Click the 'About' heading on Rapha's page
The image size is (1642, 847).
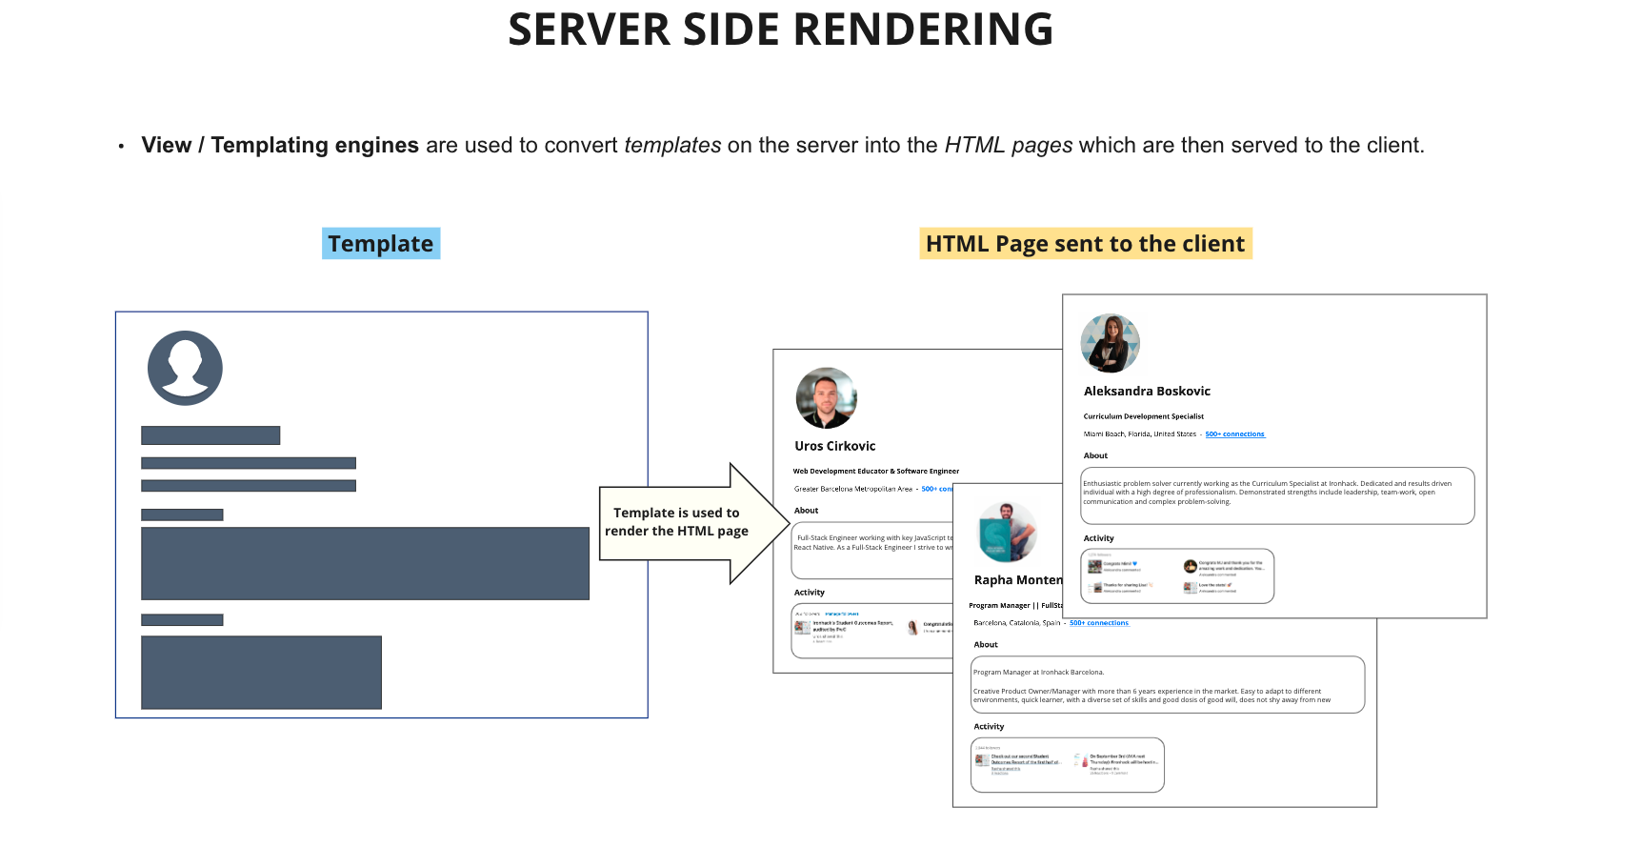click(x=986, y=645)
